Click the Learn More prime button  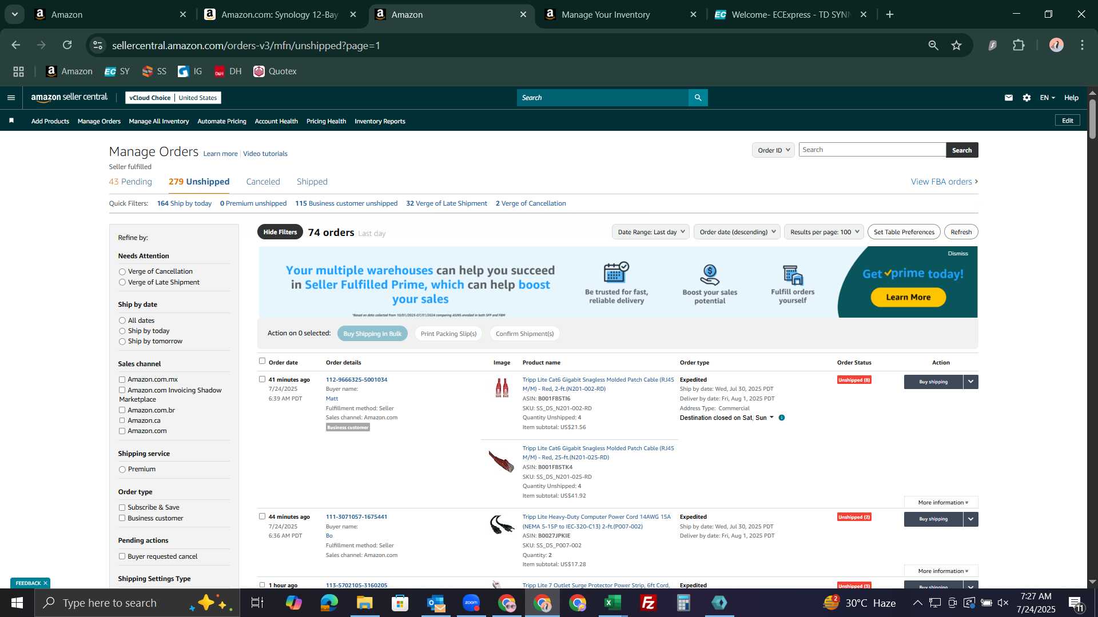coord(908,297)
